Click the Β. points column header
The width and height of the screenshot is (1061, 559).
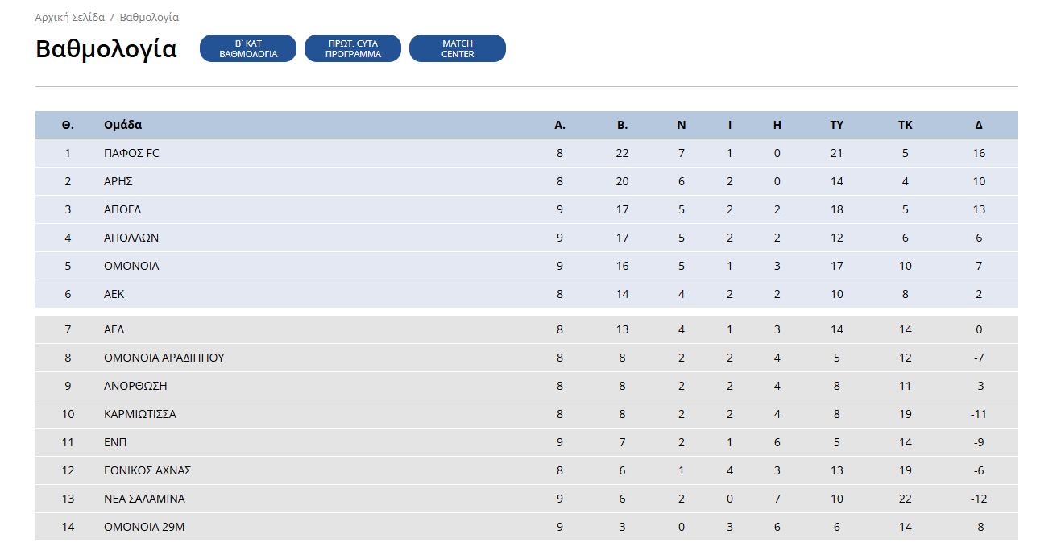[x=623, y=125]
